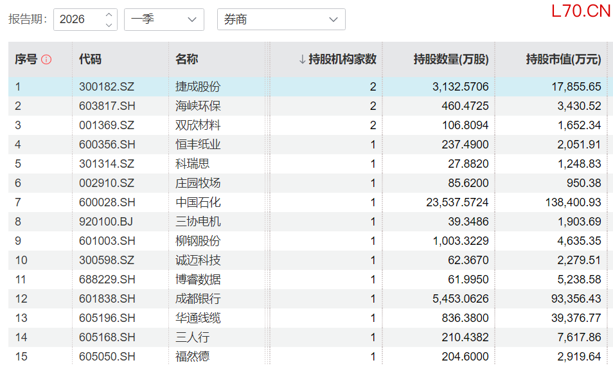Select stock code 301314.SZ
Viewport: 613px width, 365px height.
[107, 164]
